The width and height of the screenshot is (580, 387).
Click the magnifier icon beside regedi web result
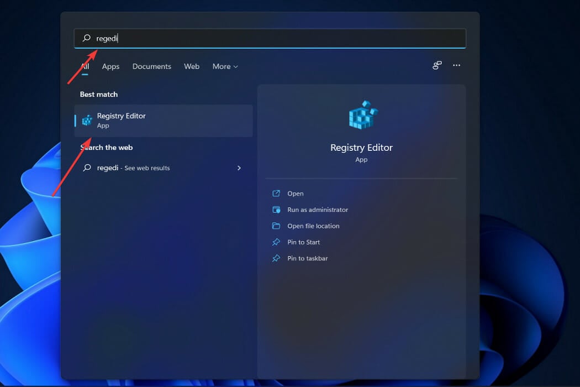[87, 168]
